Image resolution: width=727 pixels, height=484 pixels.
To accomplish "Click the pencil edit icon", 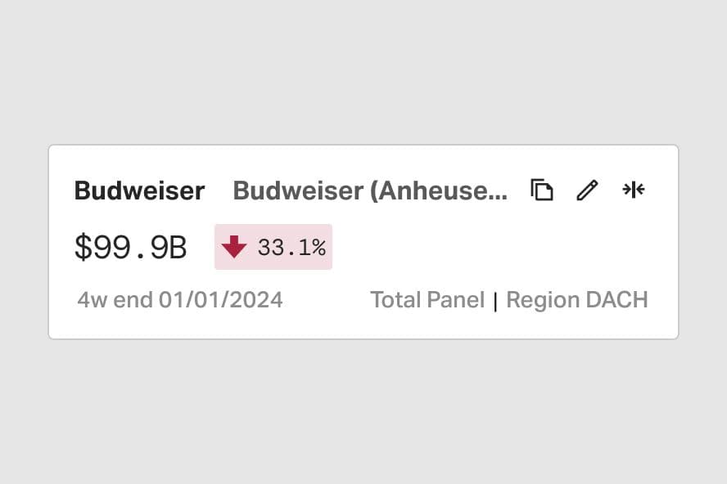I will [x=587, y=190].
